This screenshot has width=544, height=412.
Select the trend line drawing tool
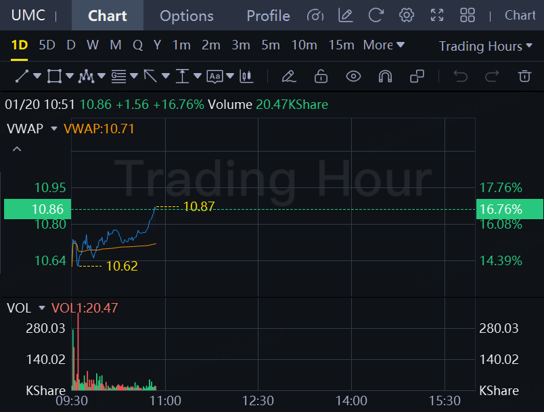(22, 76)
